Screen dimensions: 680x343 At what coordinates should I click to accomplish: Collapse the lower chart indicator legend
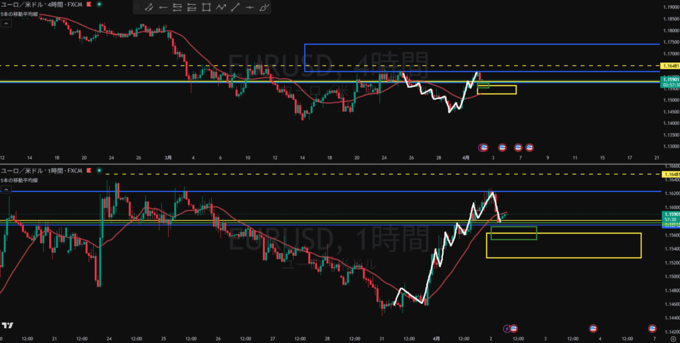coord(6,189)
